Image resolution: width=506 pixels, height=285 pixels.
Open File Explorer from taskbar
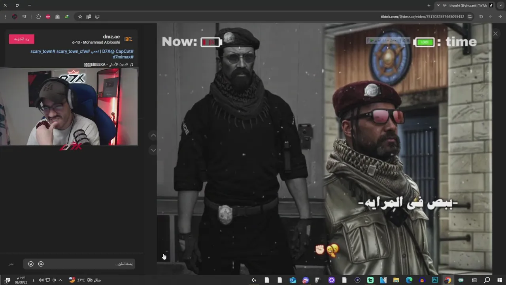pos(396,280)
